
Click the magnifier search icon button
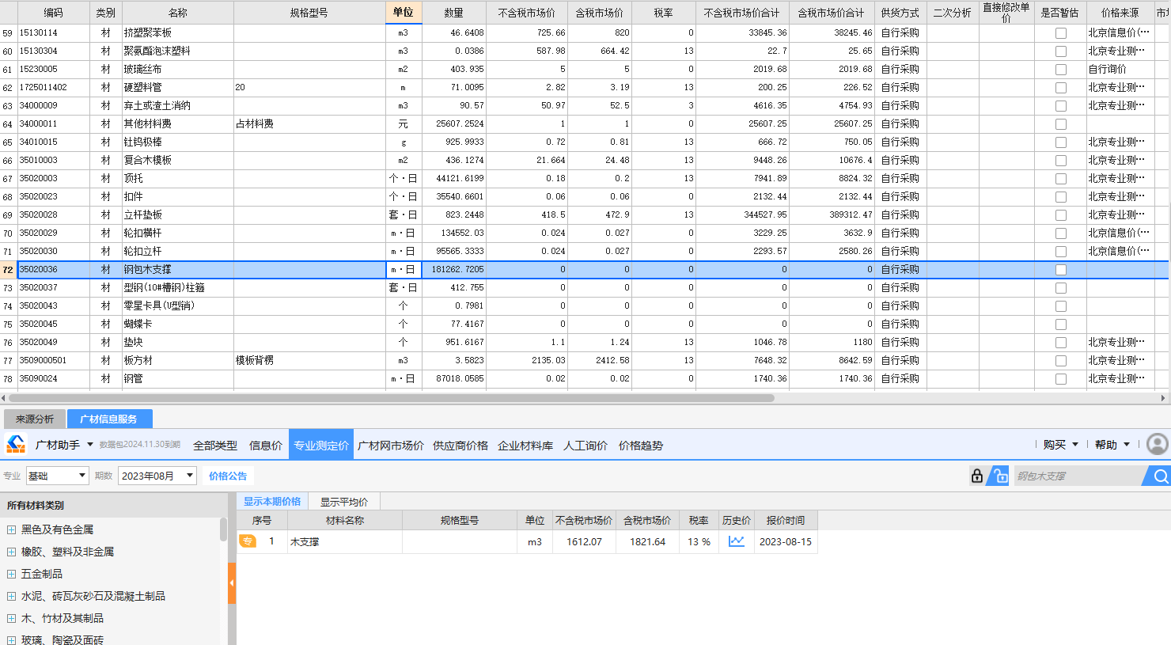[x=1160, y=476]
